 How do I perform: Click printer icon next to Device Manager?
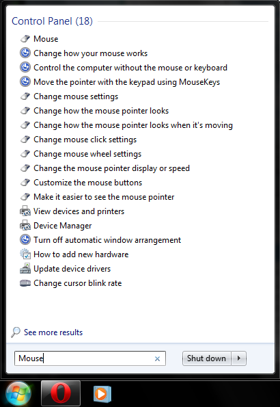coord(25,225)
